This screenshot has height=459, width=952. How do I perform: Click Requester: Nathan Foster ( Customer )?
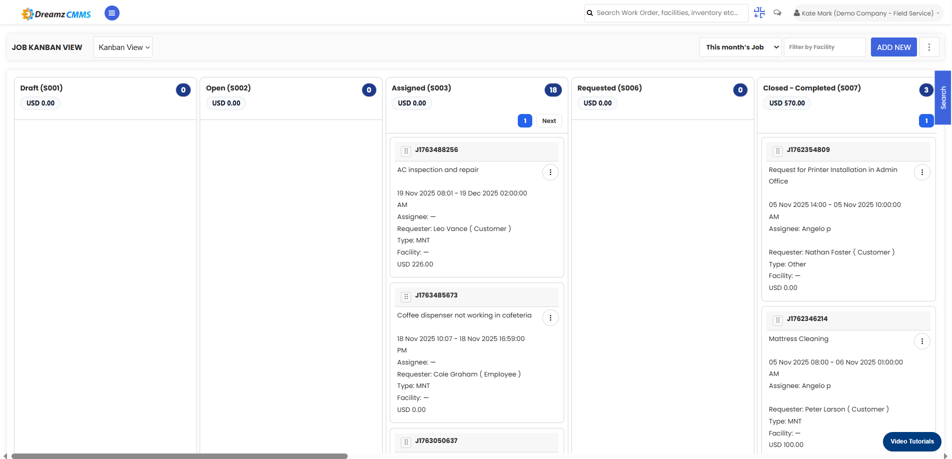click(831, 252)
